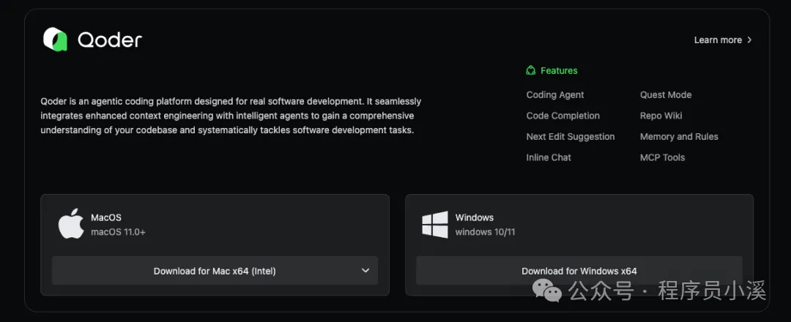Image resolution: width=791 pixels, height=322 pixels.
Task: Click the MacOS card title
Action: (x=106, y=217)
